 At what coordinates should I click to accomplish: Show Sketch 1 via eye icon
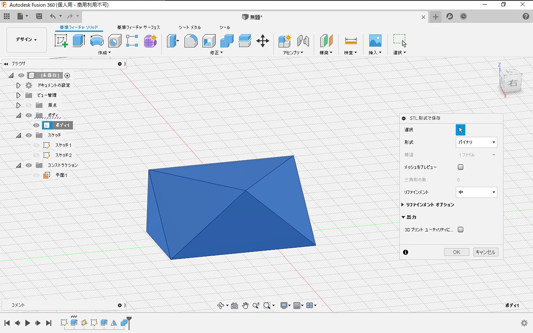pyautogui.click(x=36, y=145)
